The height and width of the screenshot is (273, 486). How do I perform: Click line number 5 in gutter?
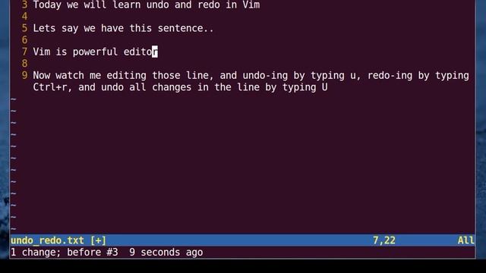click(24, 28)
